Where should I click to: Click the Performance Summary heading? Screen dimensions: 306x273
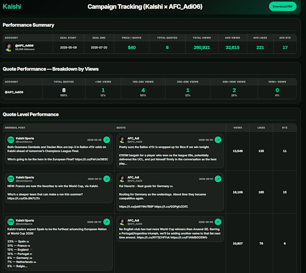pos(28,25)
